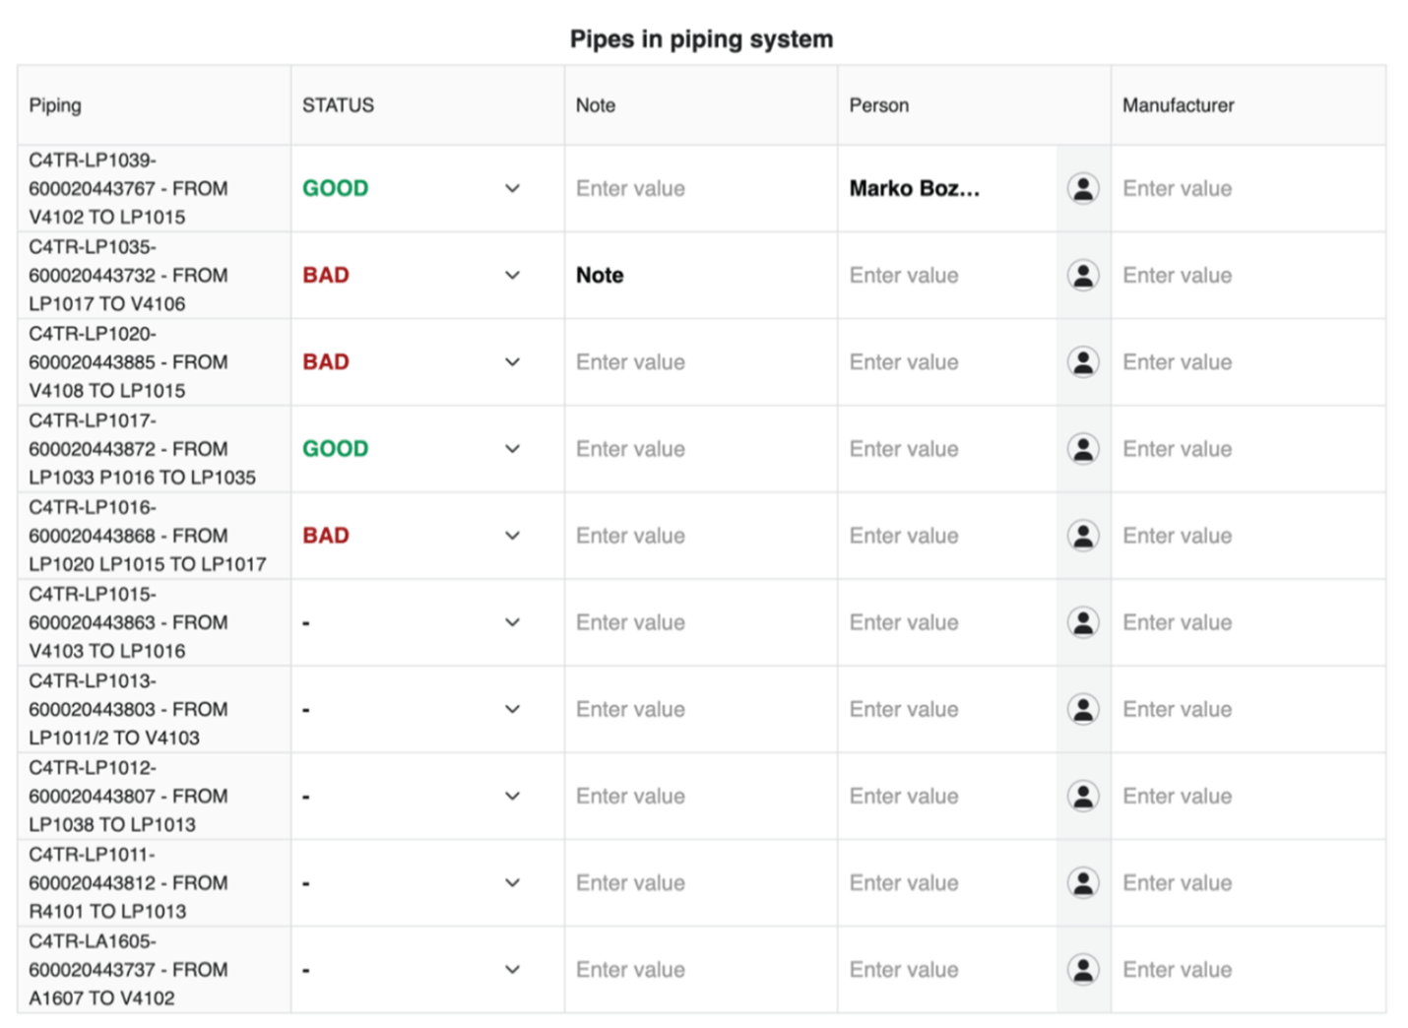Click person icon in C4TR-LP1013 row
1408x1028 pixels.
tap(1083, 709)
